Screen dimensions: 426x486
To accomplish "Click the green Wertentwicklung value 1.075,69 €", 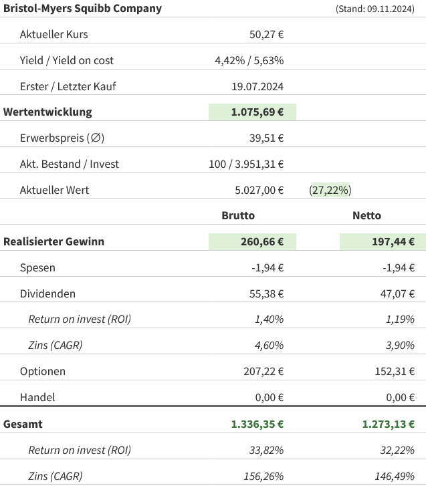I will 257,112.
